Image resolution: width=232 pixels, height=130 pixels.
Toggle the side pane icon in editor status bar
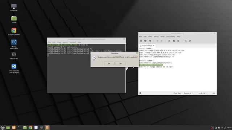pos(140,93)
